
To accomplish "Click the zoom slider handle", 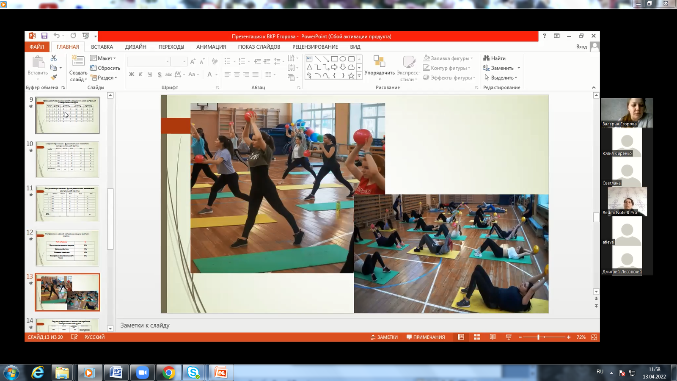I will 538,337.
